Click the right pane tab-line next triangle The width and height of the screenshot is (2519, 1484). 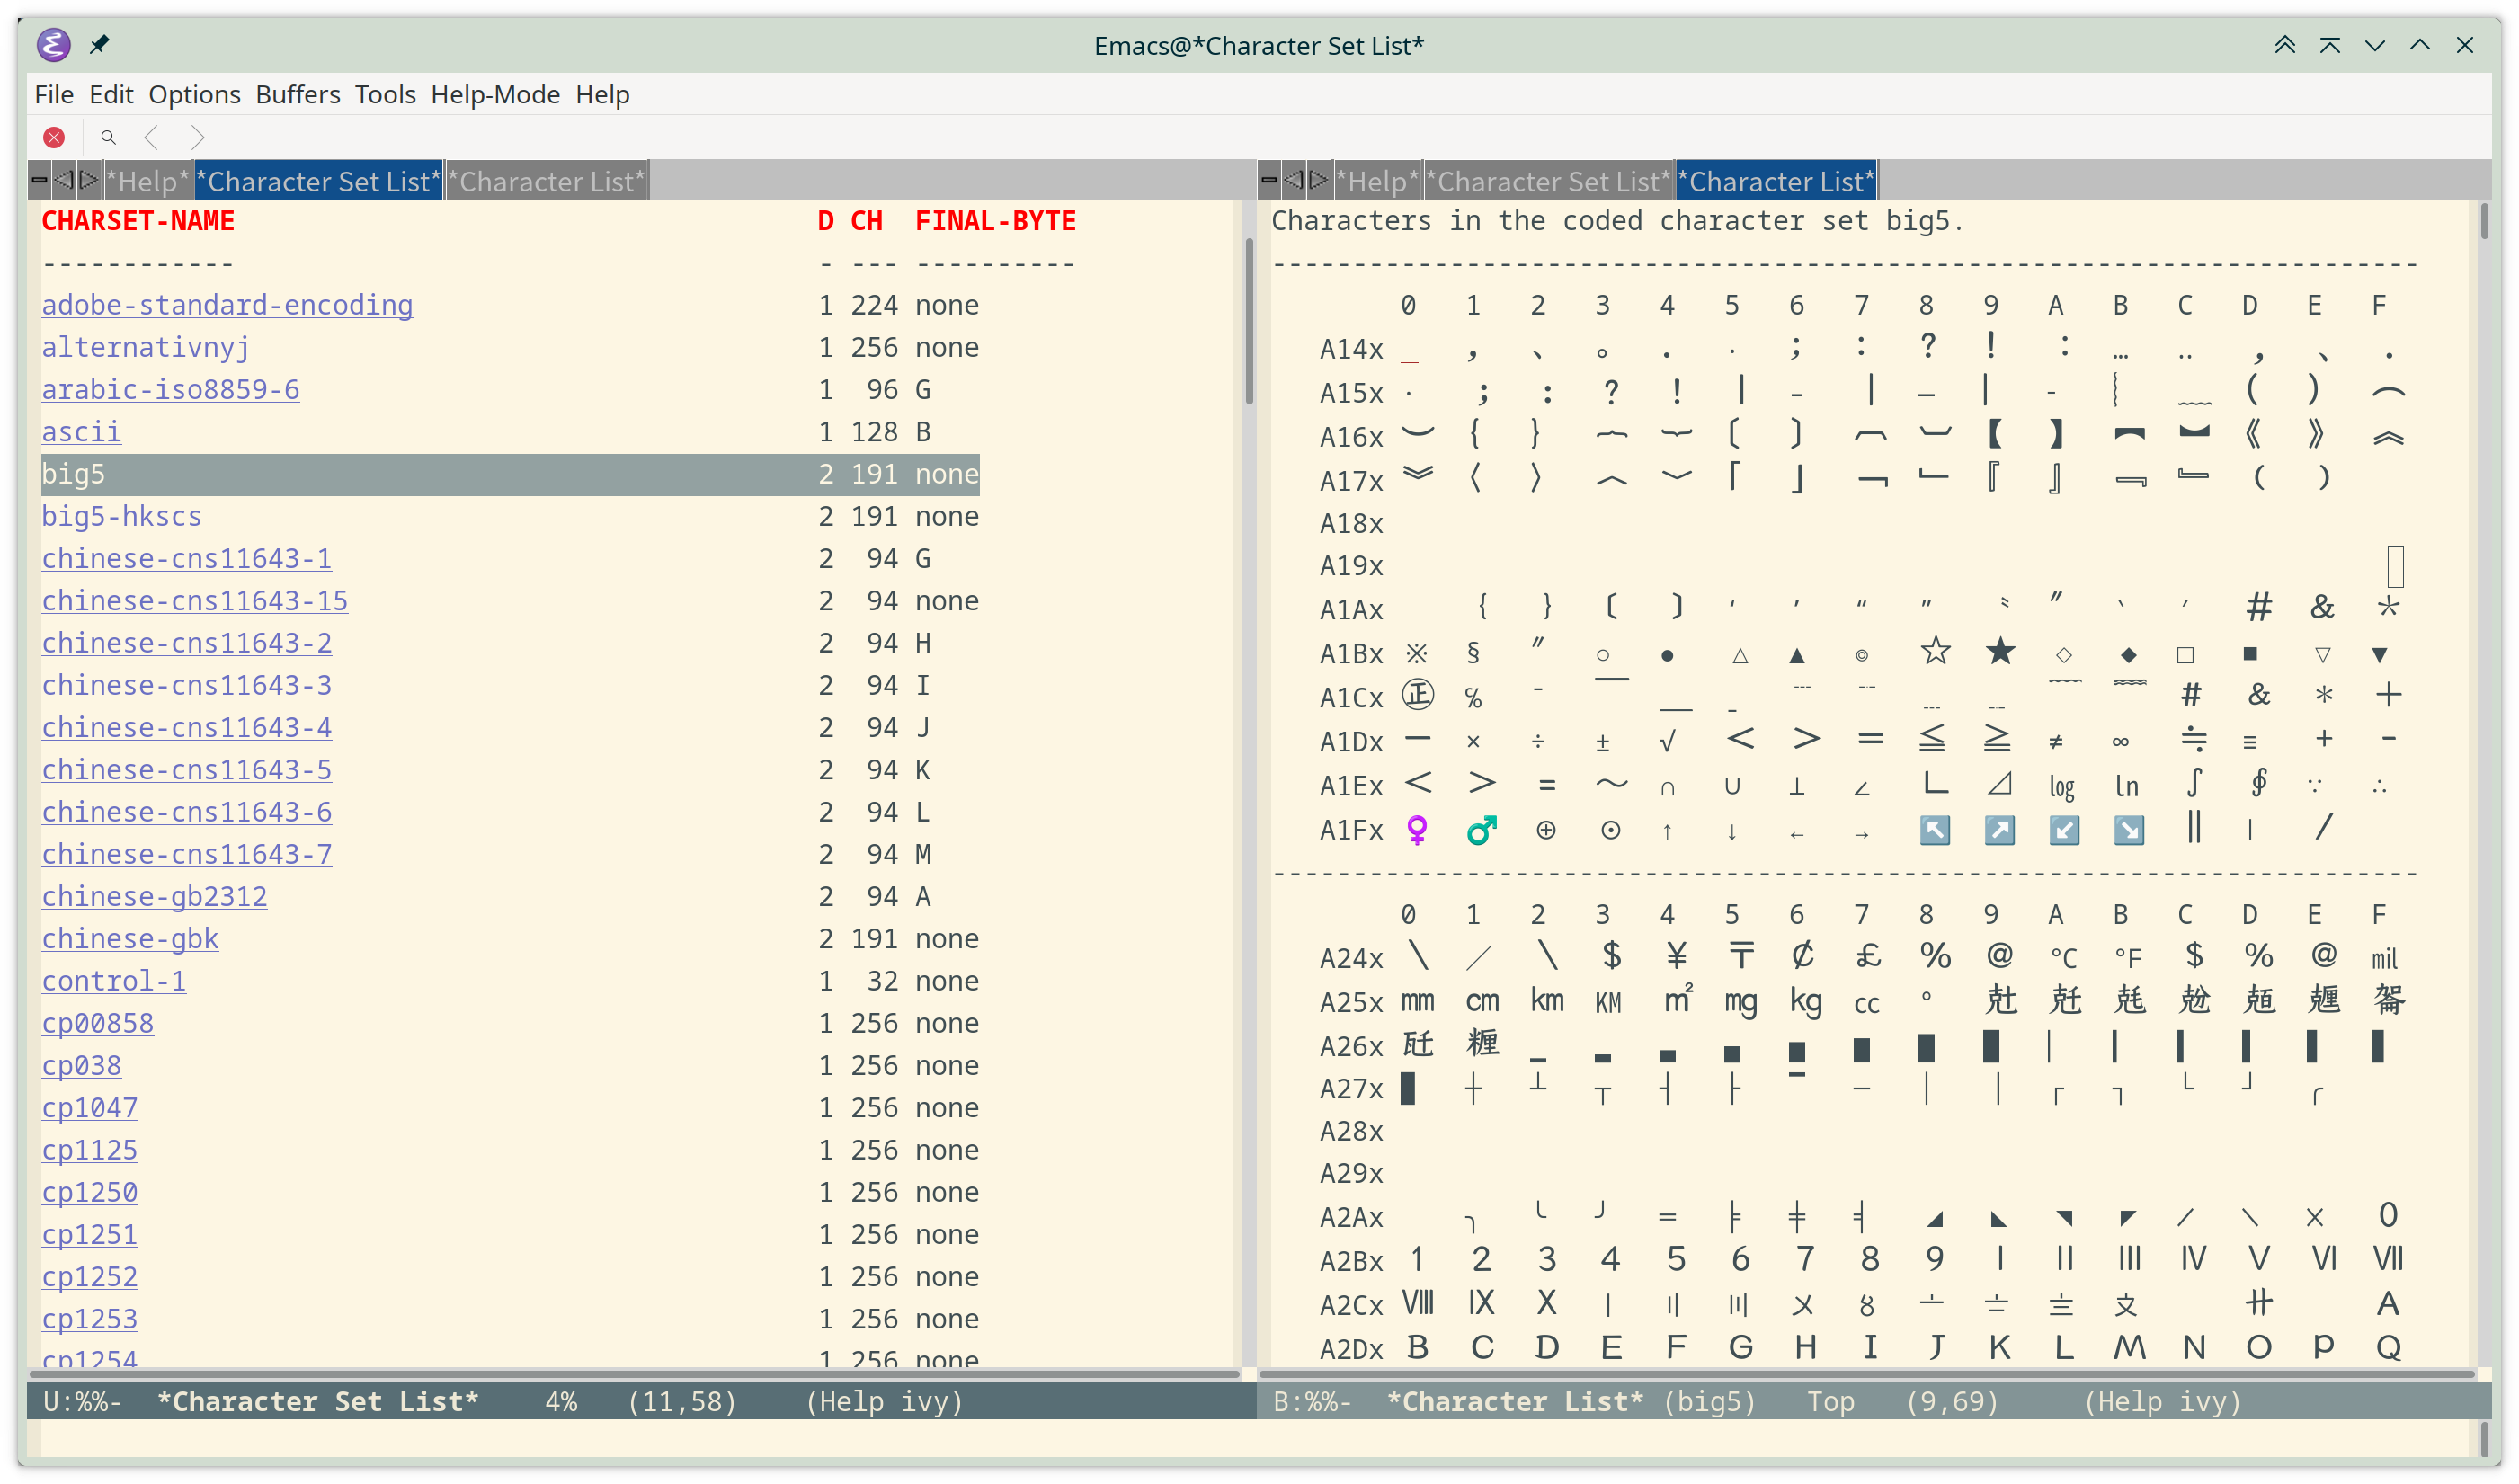[1319, 180]
